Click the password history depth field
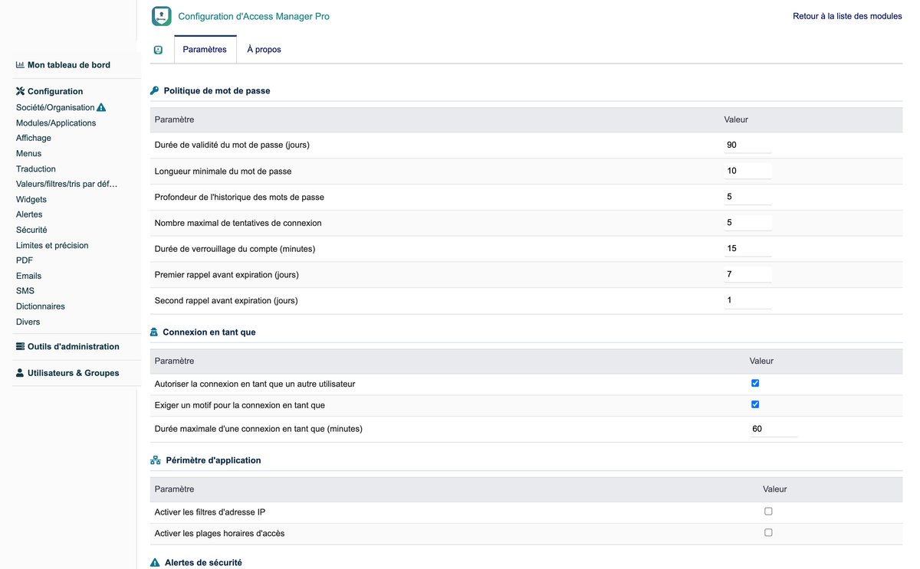Image resolution: width=920 pixels, height=569 pixels. 747,197
